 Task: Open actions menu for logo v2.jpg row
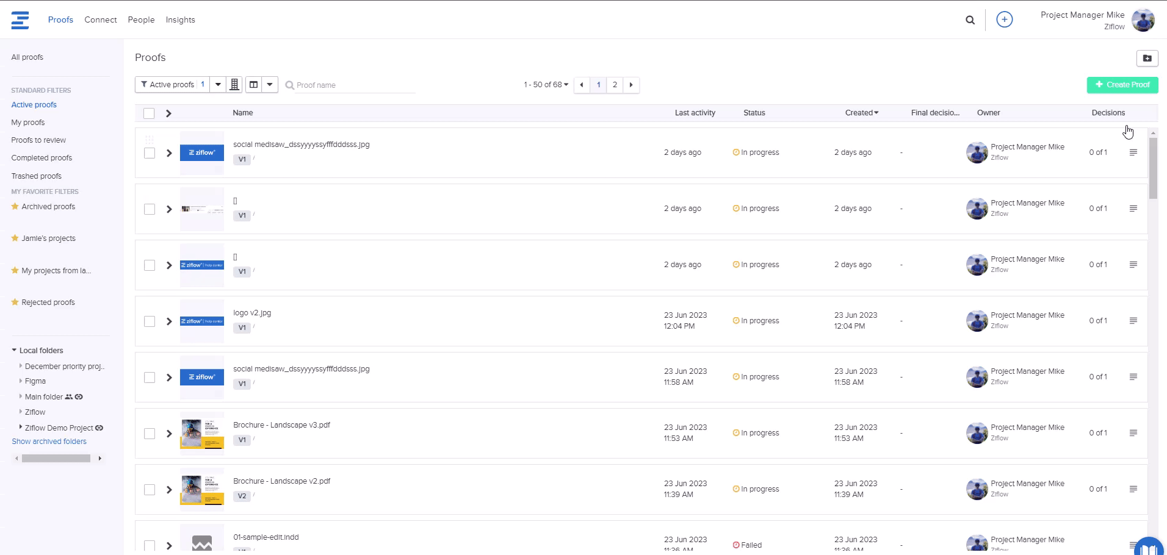(x=1133, y=321)
